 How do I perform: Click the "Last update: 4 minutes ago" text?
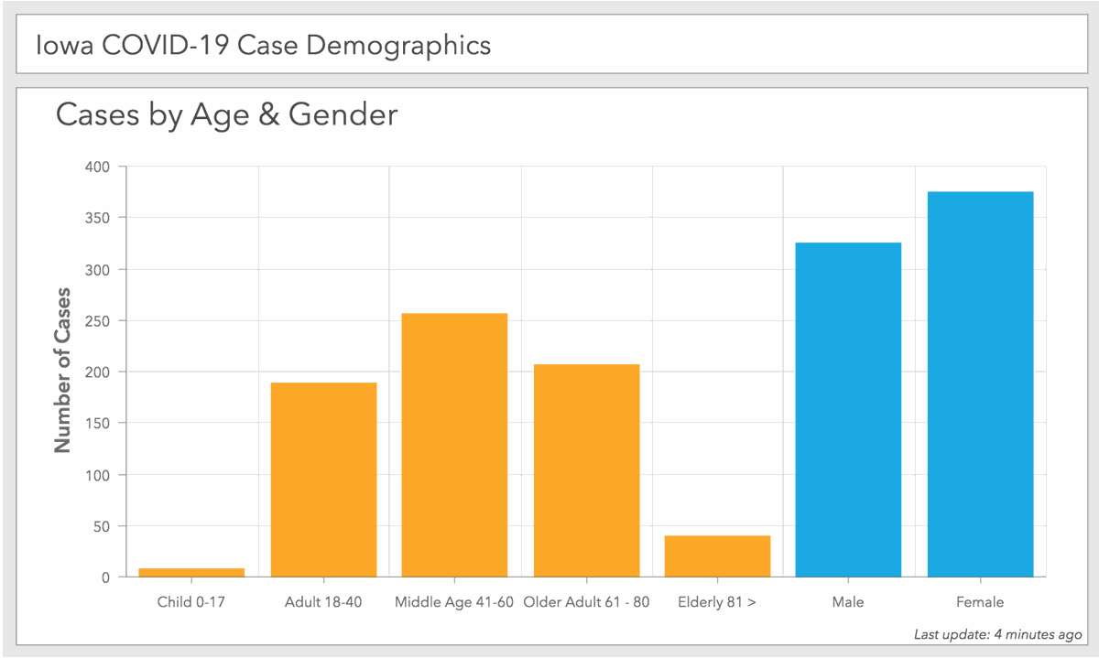[x=997, y=634]
